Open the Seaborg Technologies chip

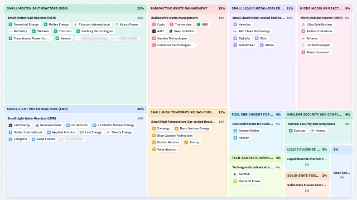click(95, 31)
